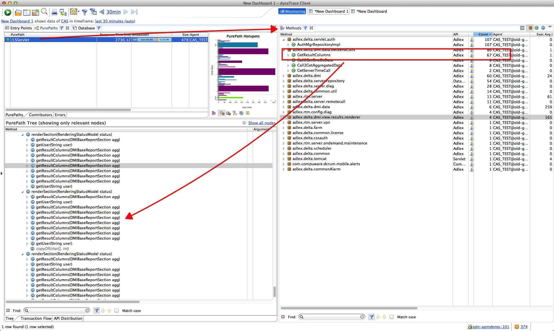Click the PurePath Tree Find input field
554x331 pixels.
point(57,311)
